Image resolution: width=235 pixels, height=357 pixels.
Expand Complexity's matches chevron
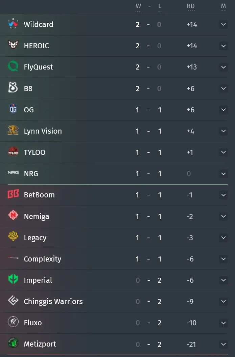click(224, 259)
